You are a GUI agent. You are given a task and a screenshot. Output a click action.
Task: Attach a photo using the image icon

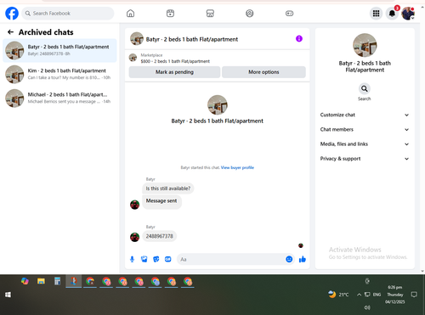(x=144, y=259)
